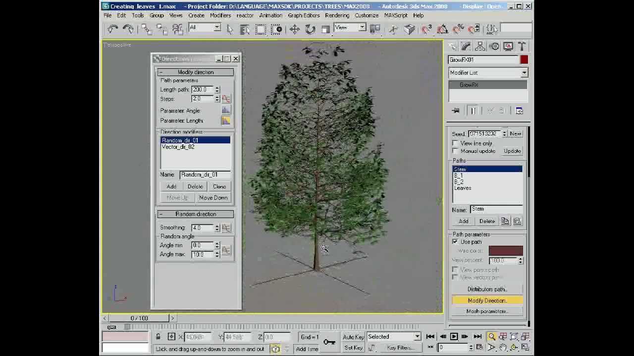This screenshot has width=634, height=356.
Task: Click the Undo icon in main toolbar
Action: (112, 29)
